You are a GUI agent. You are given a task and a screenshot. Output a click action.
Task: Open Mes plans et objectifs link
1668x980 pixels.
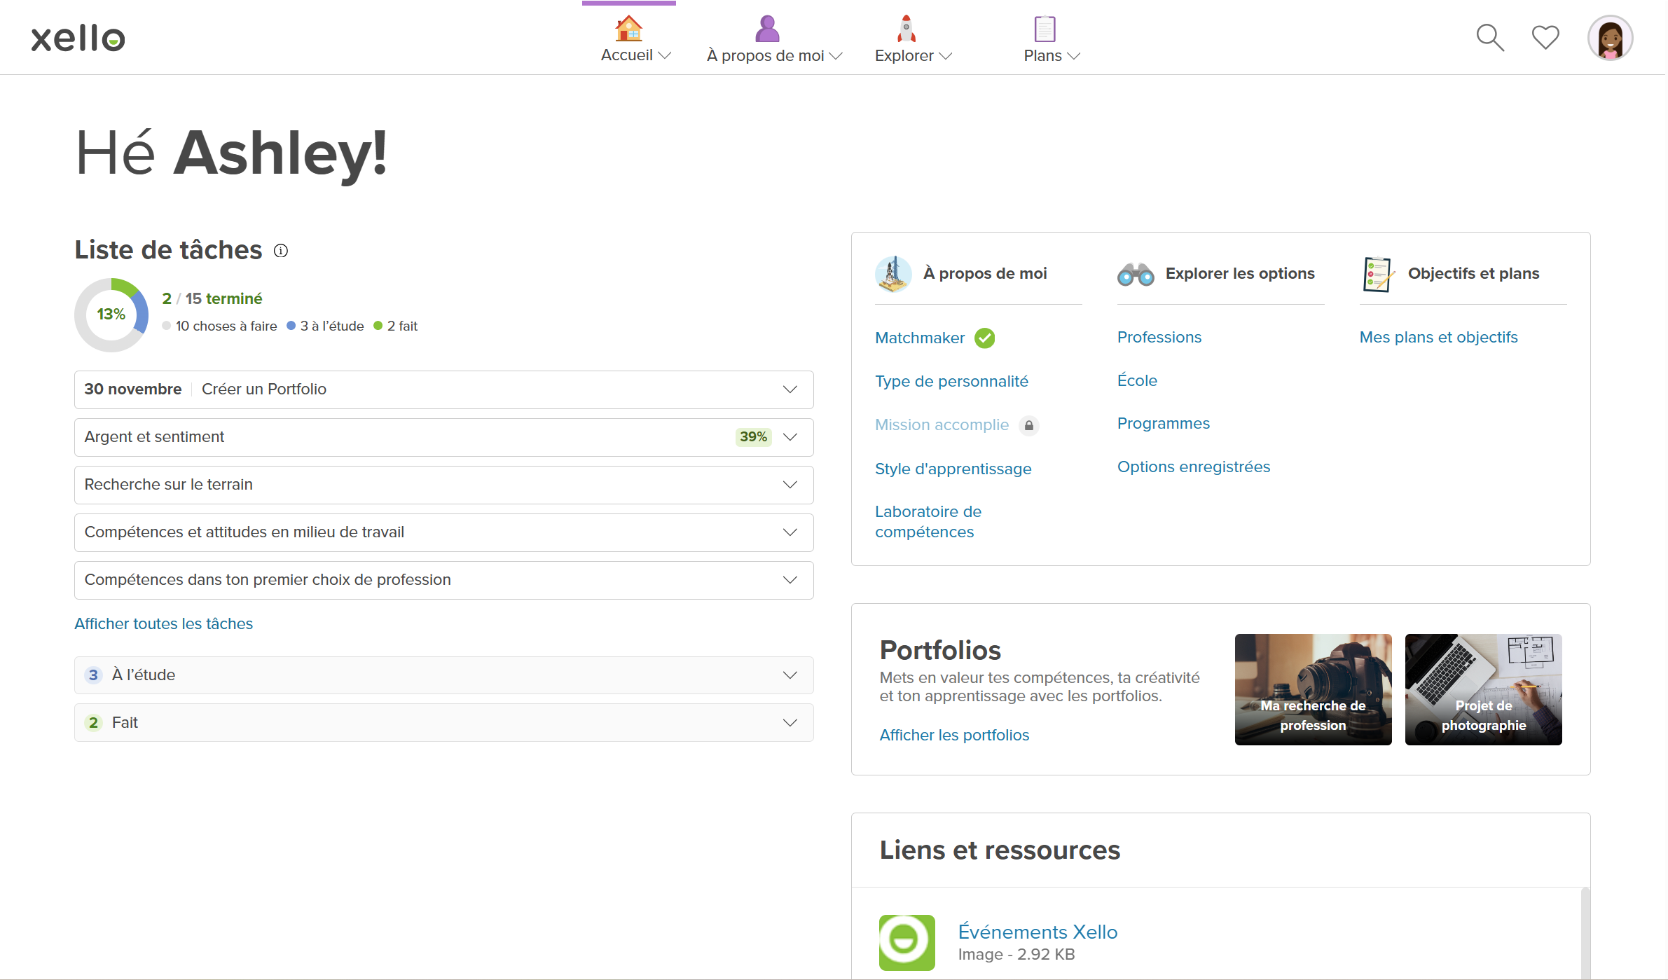click(1438, 338)
